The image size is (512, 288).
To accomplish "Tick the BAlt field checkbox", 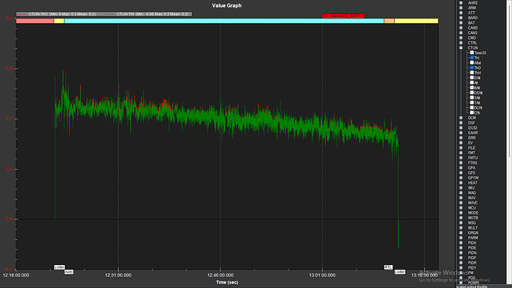I will 472,87.
